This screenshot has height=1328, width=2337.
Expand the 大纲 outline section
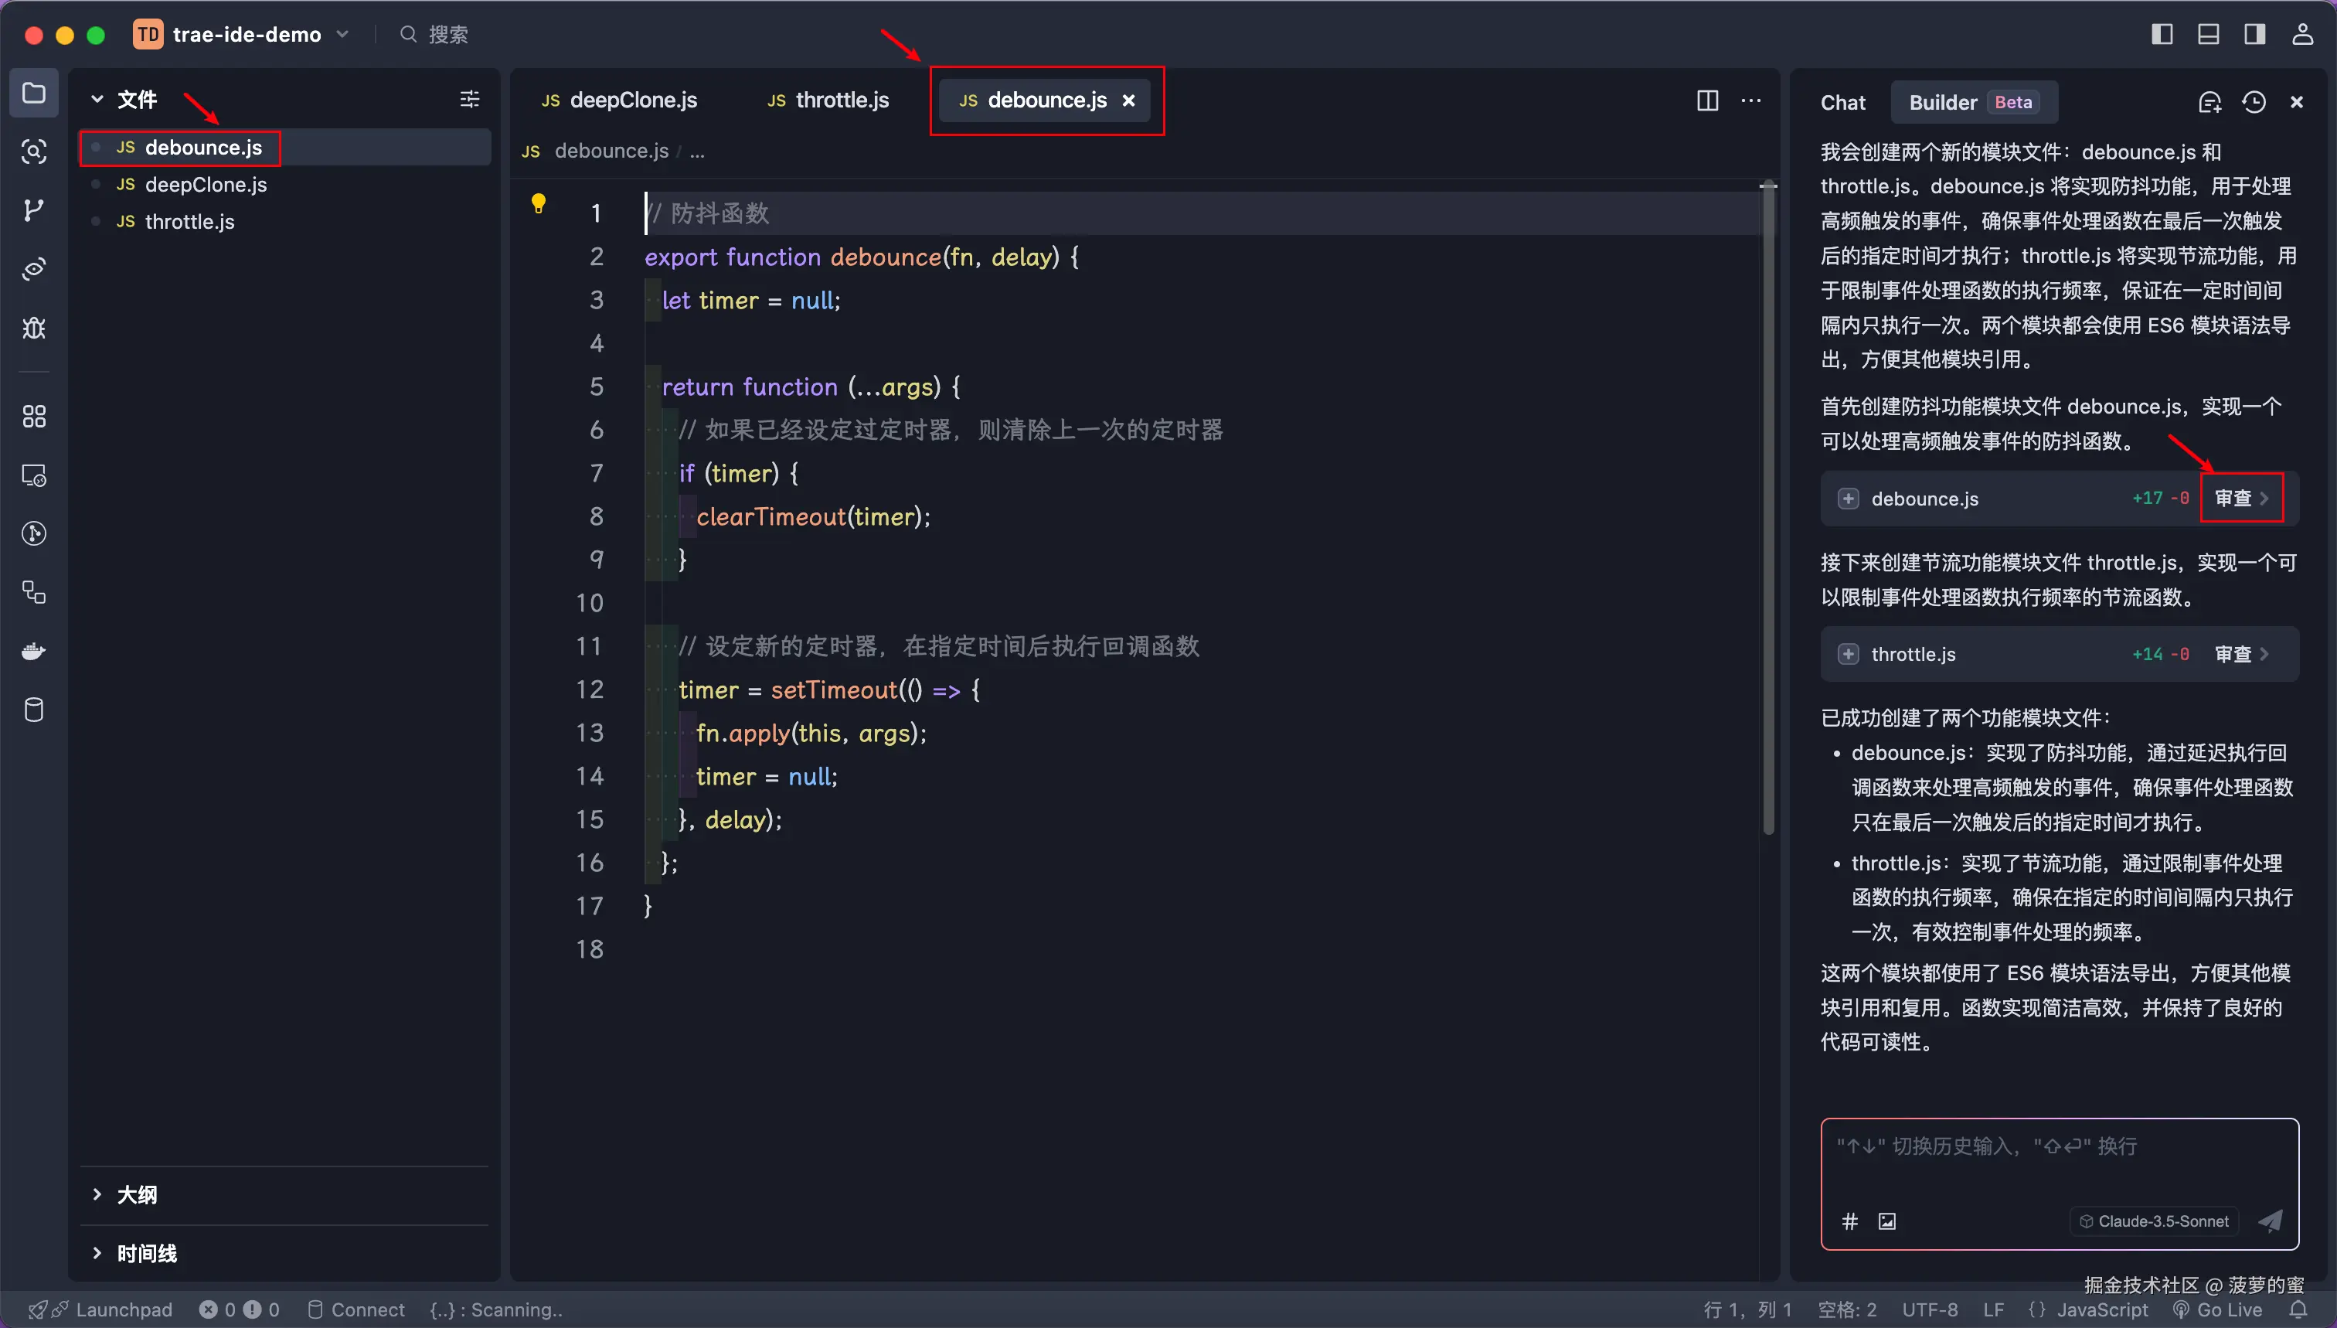(137, 1194)
